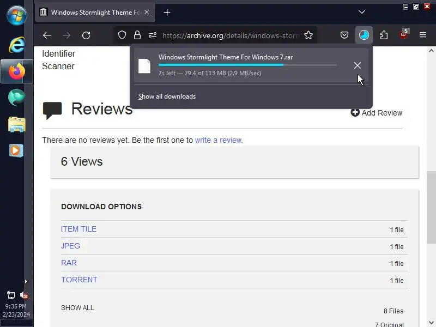436x327 pixels.
Task: Open Windows Explorer folder icon in taskbar
Action: pos(17,124)
